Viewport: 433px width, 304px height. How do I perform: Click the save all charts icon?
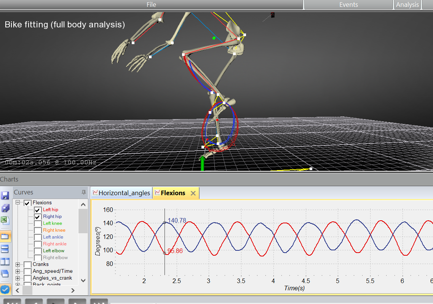point(5,208)
